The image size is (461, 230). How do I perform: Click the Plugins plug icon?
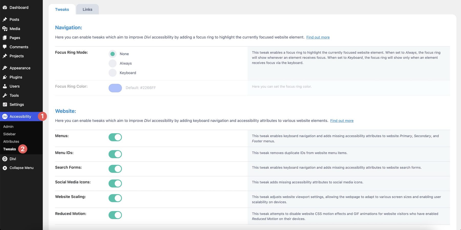tap(5, 77)
